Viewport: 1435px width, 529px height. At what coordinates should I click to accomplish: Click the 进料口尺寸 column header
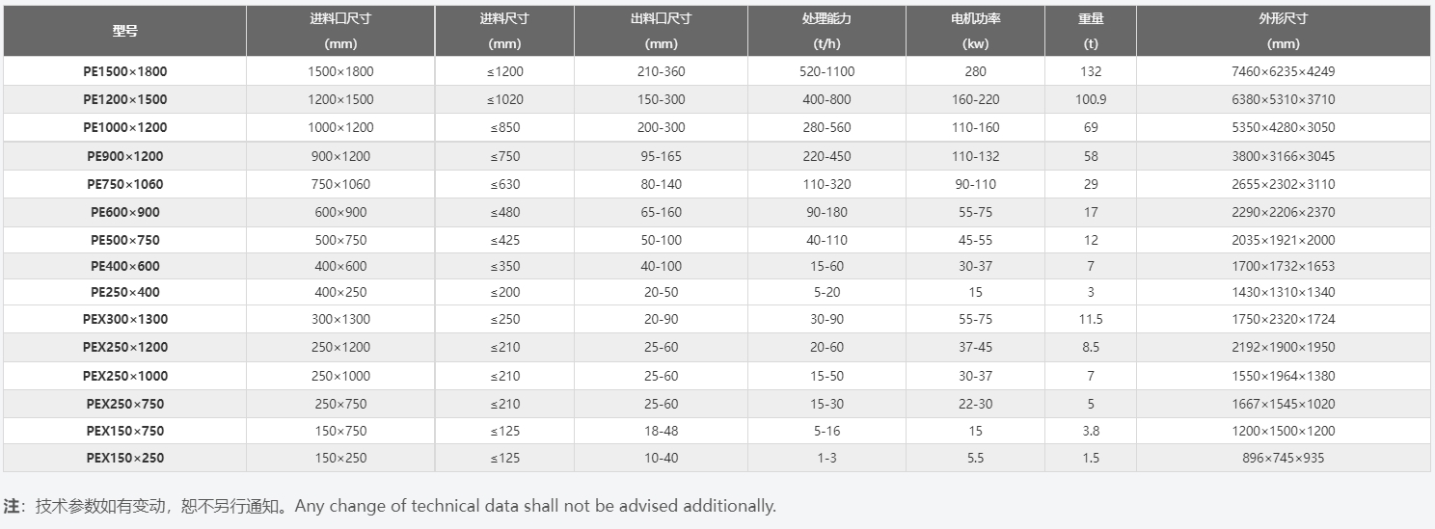340,31
